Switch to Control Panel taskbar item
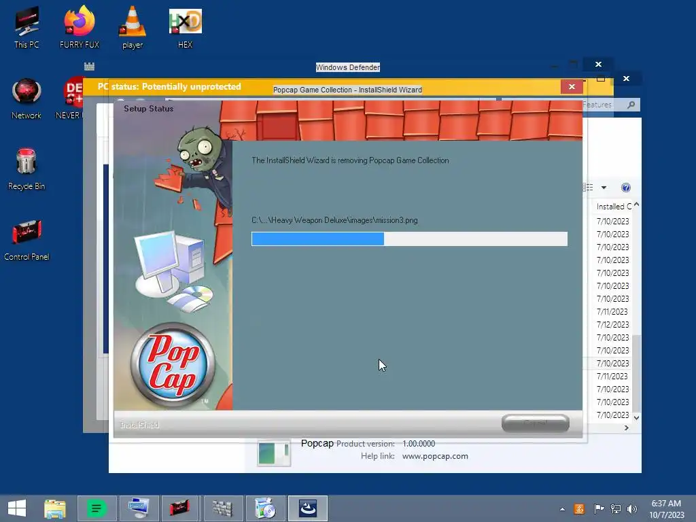696x522 pixels. click(179, 508)
